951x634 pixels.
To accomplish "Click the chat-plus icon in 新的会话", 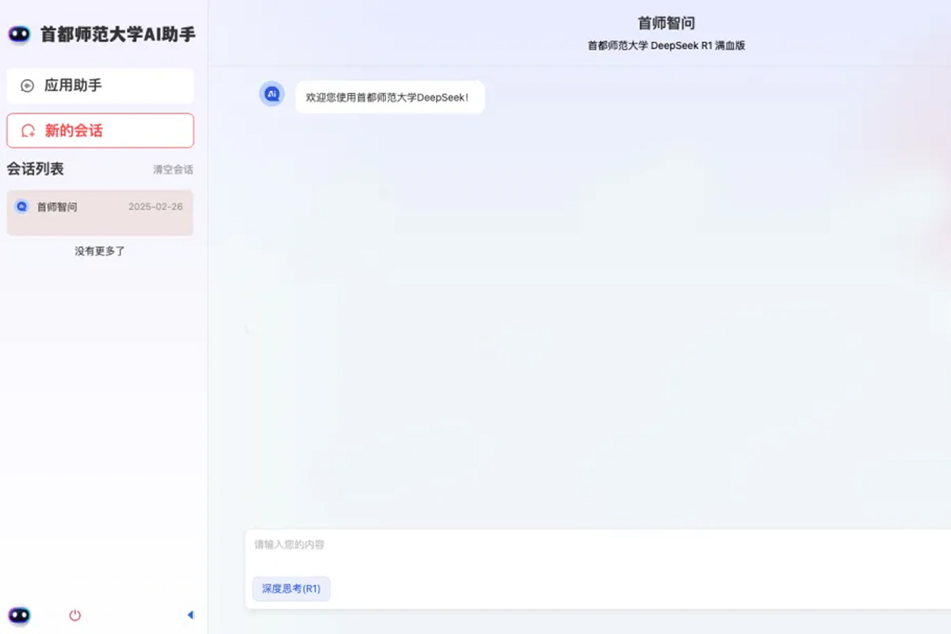I will click(x=28, y=131).
